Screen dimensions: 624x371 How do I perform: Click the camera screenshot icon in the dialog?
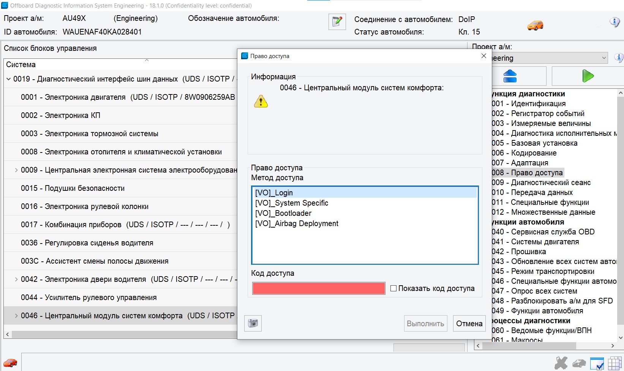[253, 323]
